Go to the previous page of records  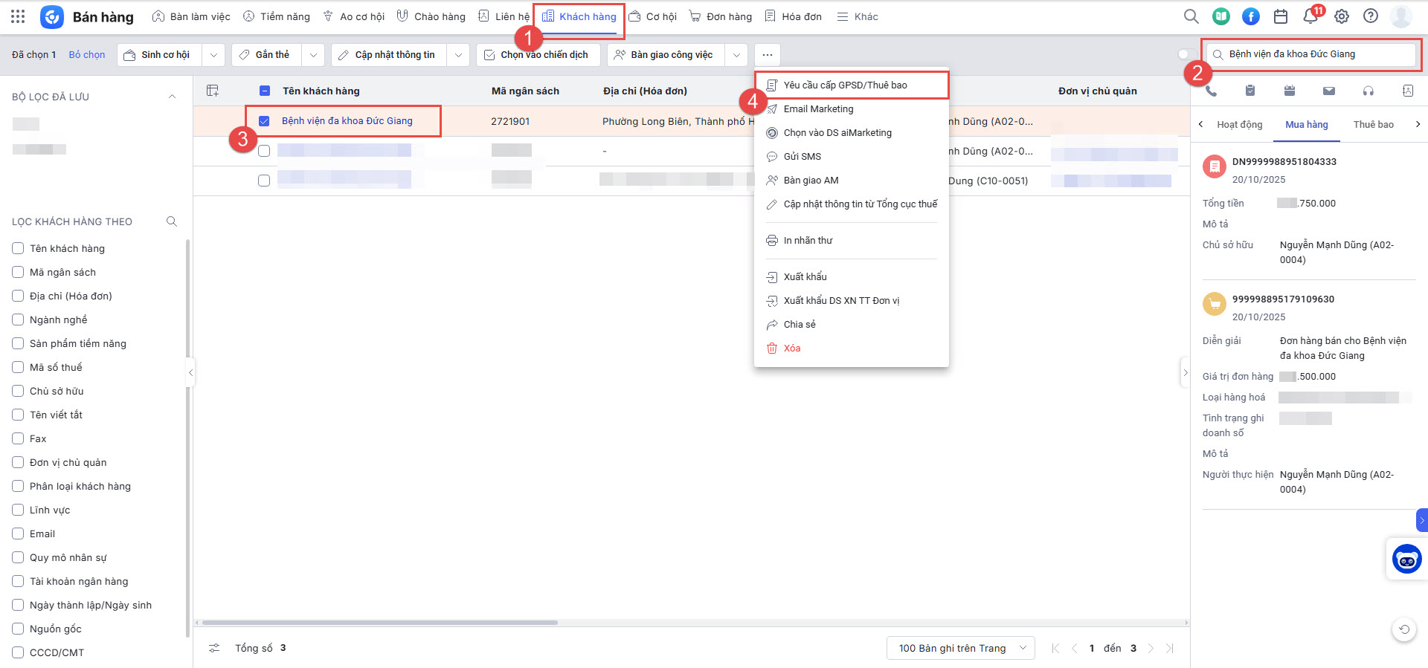(x=1074, y=648)
